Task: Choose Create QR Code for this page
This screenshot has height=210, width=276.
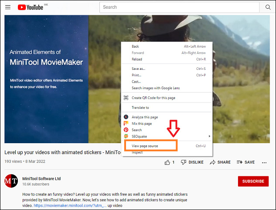Action: [167, 98]
